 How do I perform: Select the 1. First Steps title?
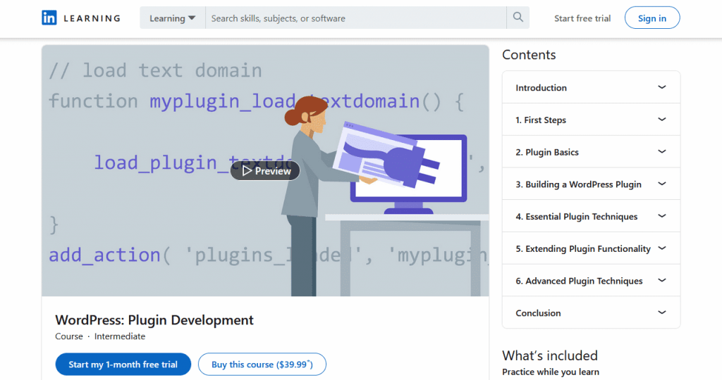[541, 120]
